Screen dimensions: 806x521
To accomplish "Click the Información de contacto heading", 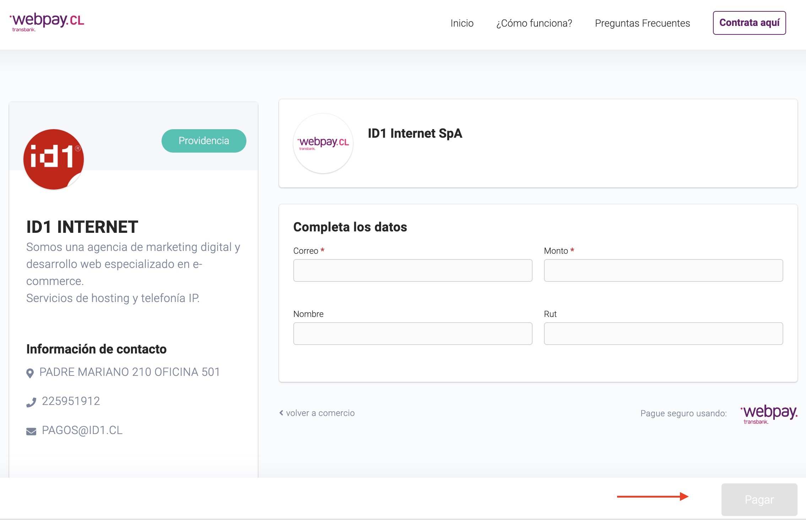I will [x=96, y=349].
